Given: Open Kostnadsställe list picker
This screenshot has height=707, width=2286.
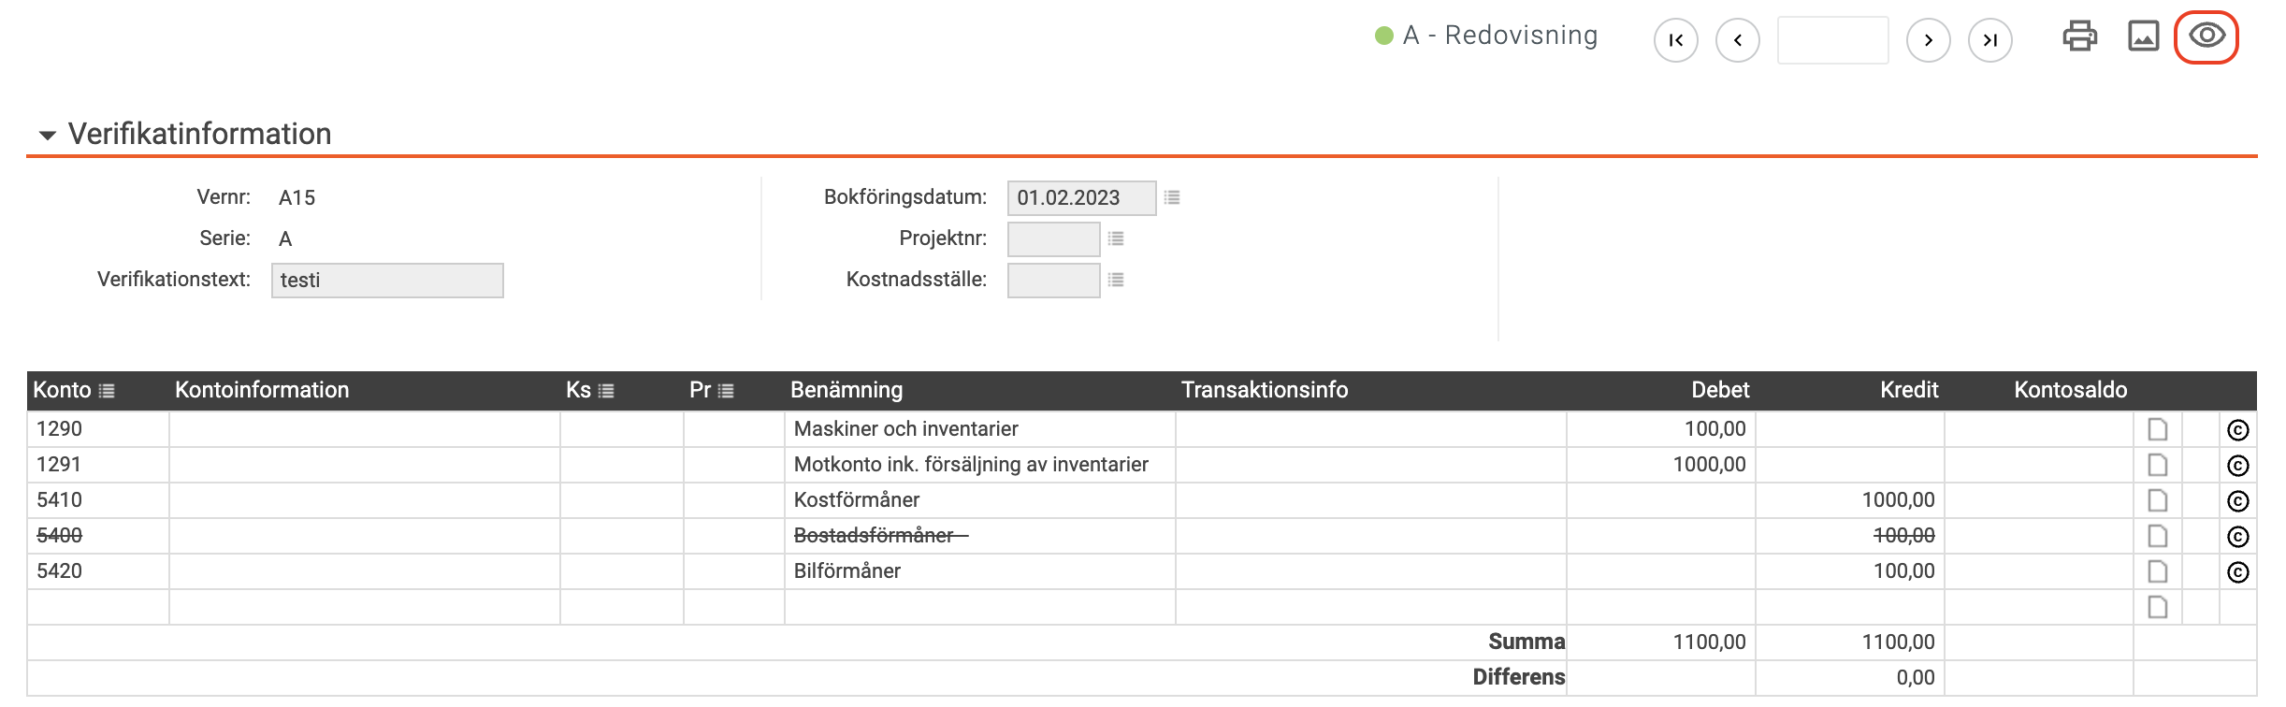Looking at the screenshot, I should [1116, 280].
